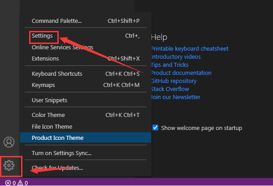Select File Icon Theme menu item
The height and width of the screenshot is (186, 273).
click(52, 126)
